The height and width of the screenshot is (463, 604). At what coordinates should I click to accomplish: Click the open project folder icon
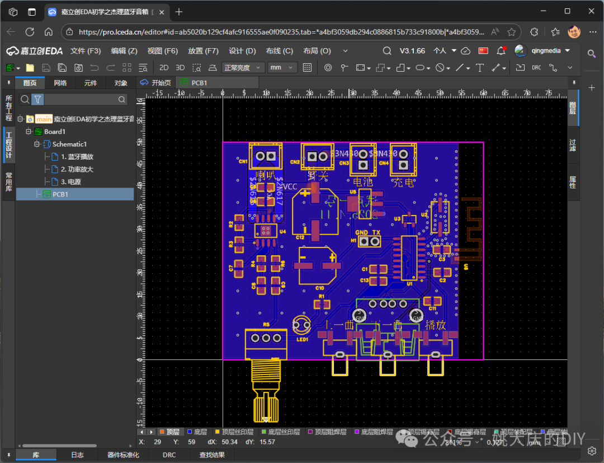[x=30, y=68]
